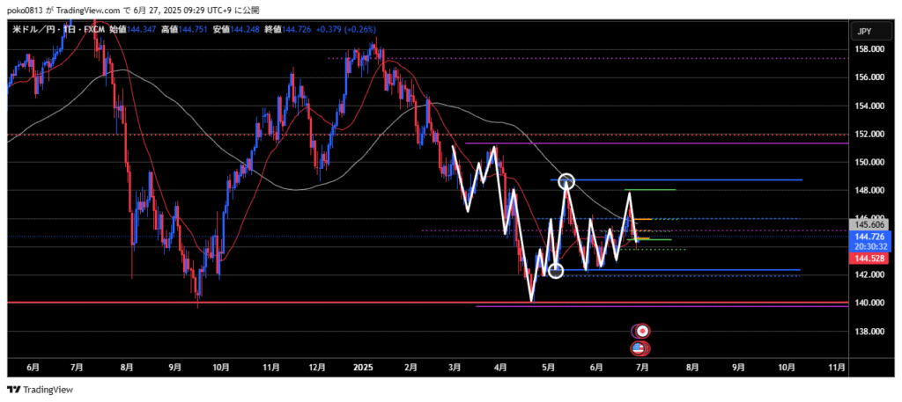Click the gray 145.606 price label

(869, 224)
